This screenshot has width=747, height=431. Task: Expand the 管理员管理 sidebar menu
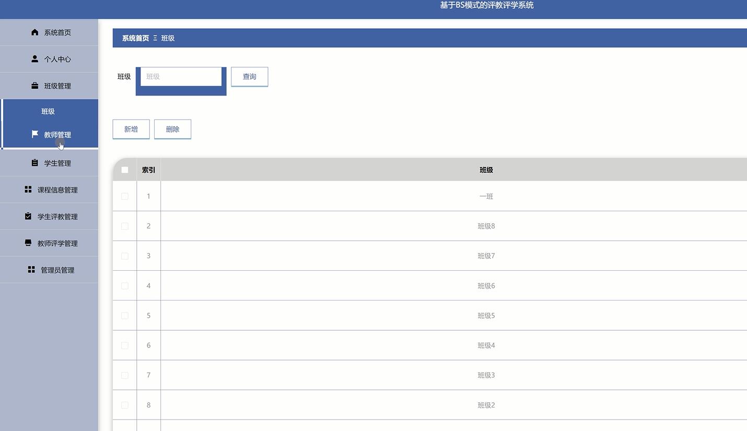pyautogui.click(x=49, y=269)
